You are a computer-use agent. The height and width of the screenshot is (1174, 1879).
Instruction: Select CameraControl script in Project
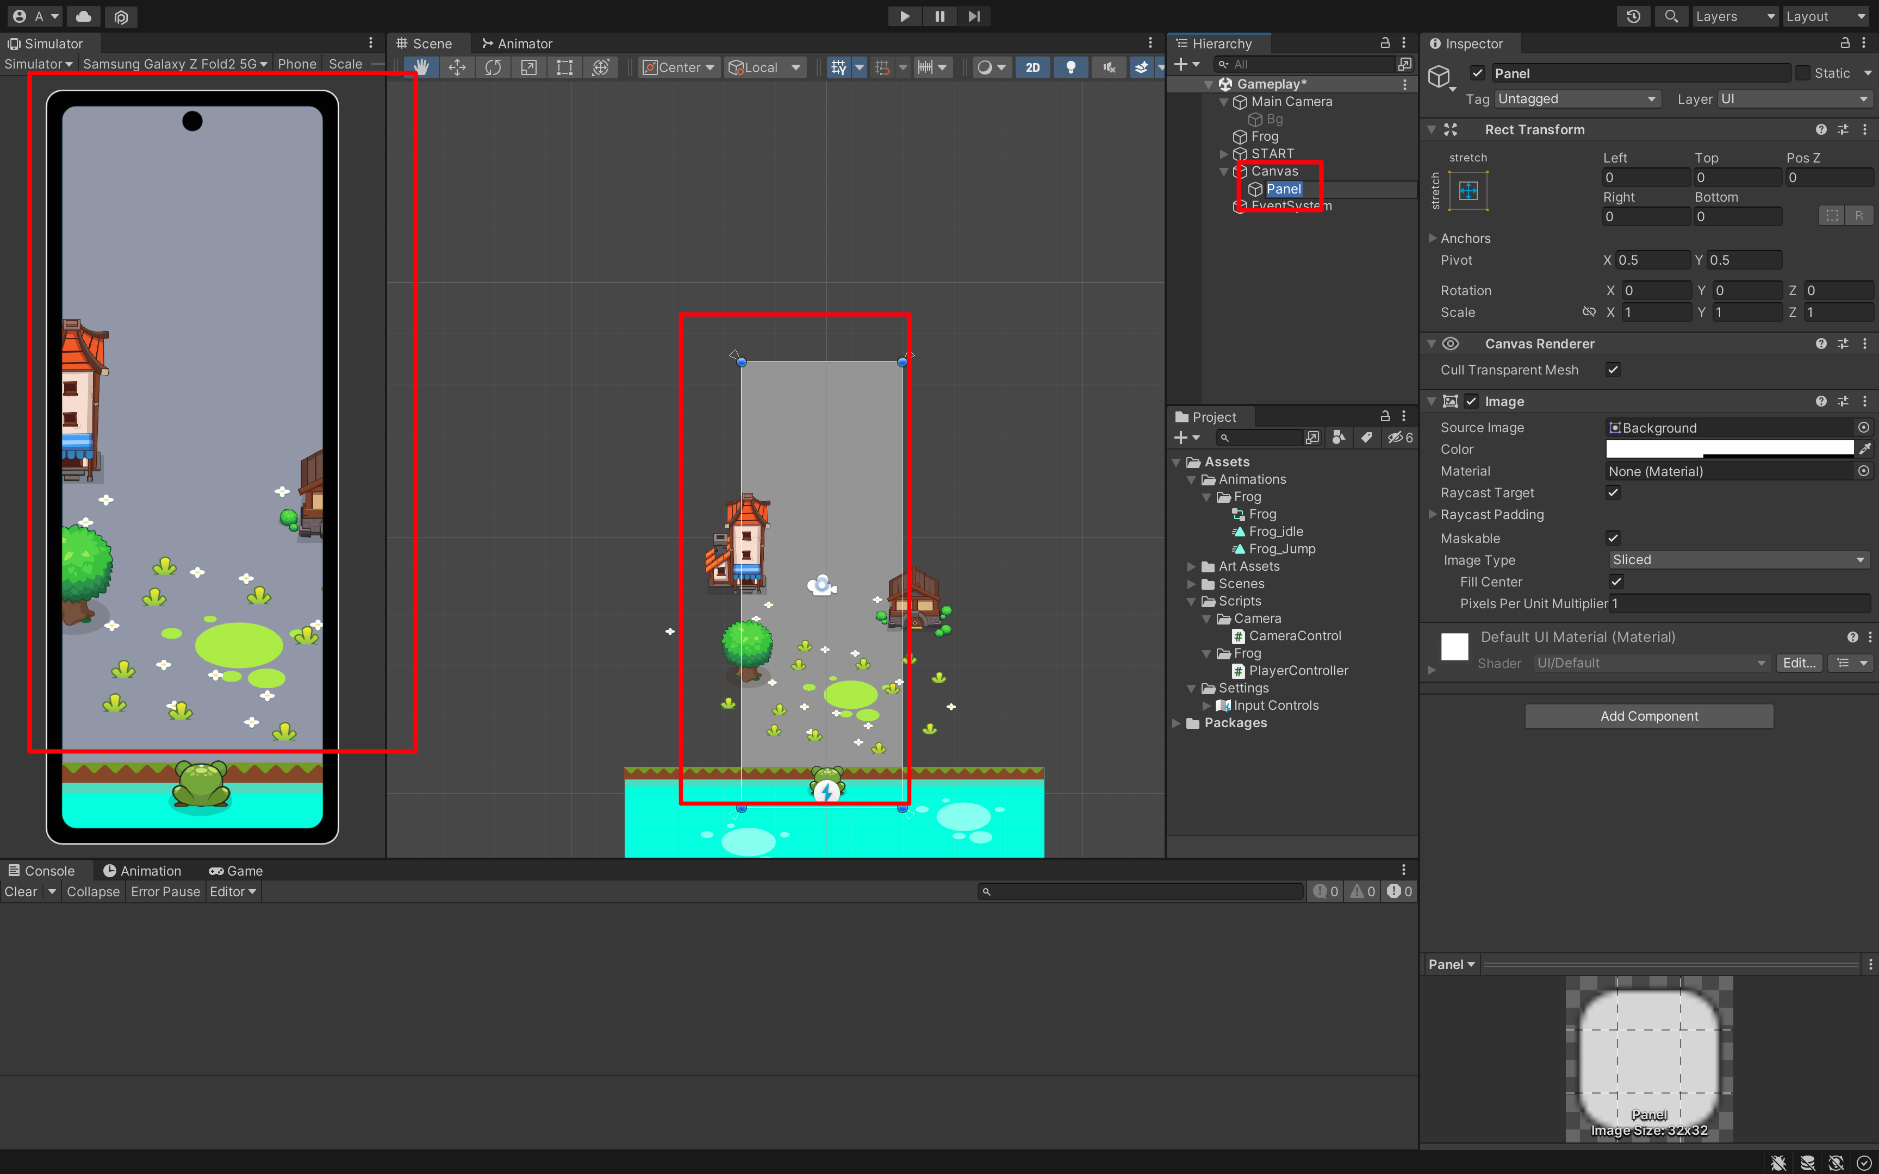pyautogui.click(x=1295, y=636)
